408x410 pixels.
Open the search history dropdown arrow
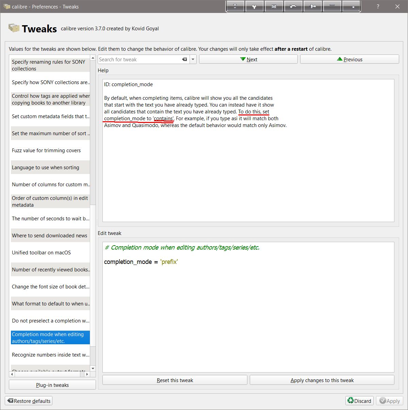[x=193, y=59]
